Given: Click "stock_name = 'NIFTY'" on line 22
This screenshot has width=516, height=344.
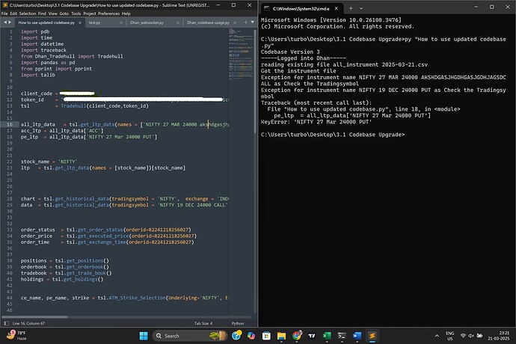Looking at the screenshot, I should tap(49, 162).
